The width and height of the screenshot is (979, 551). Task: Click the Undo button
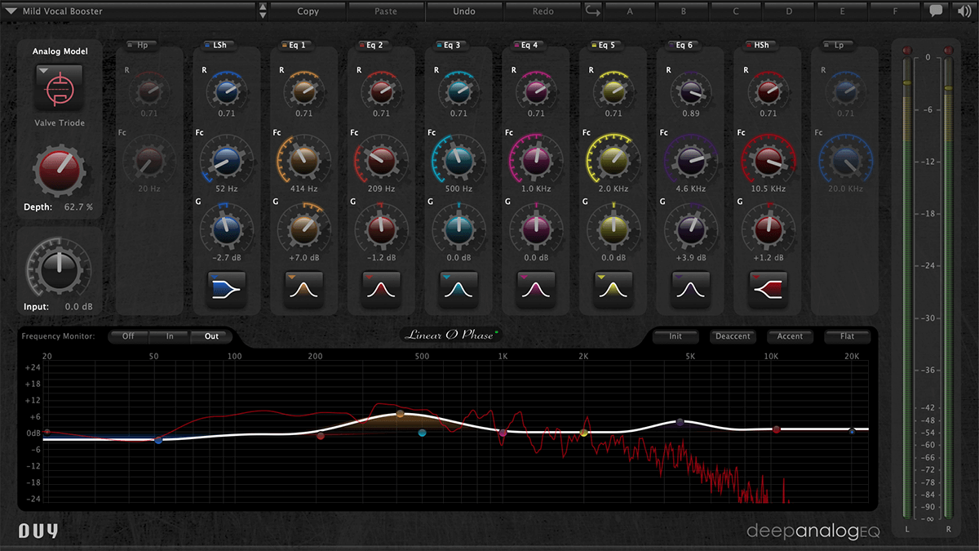tap(464, 11)
